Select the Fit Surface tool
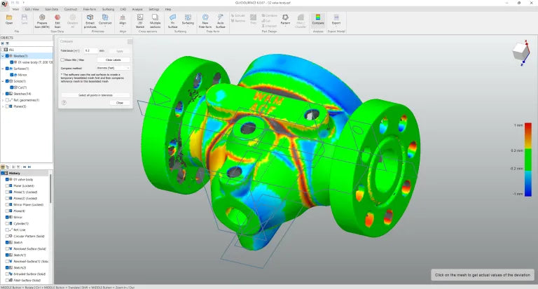 click(x=172, y=20)
